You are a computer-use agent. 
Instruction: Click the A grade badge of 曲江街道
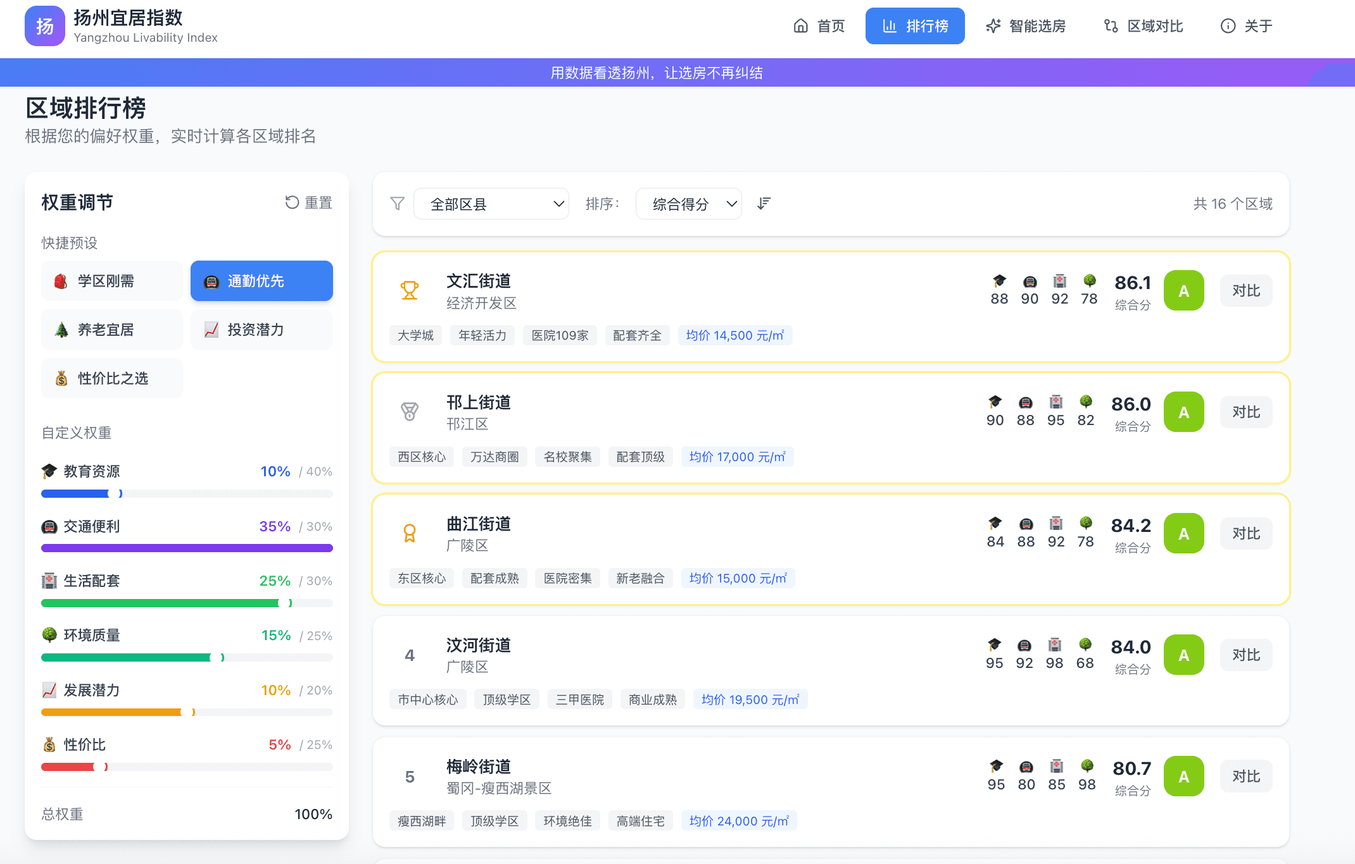[x=1183, y=533]
